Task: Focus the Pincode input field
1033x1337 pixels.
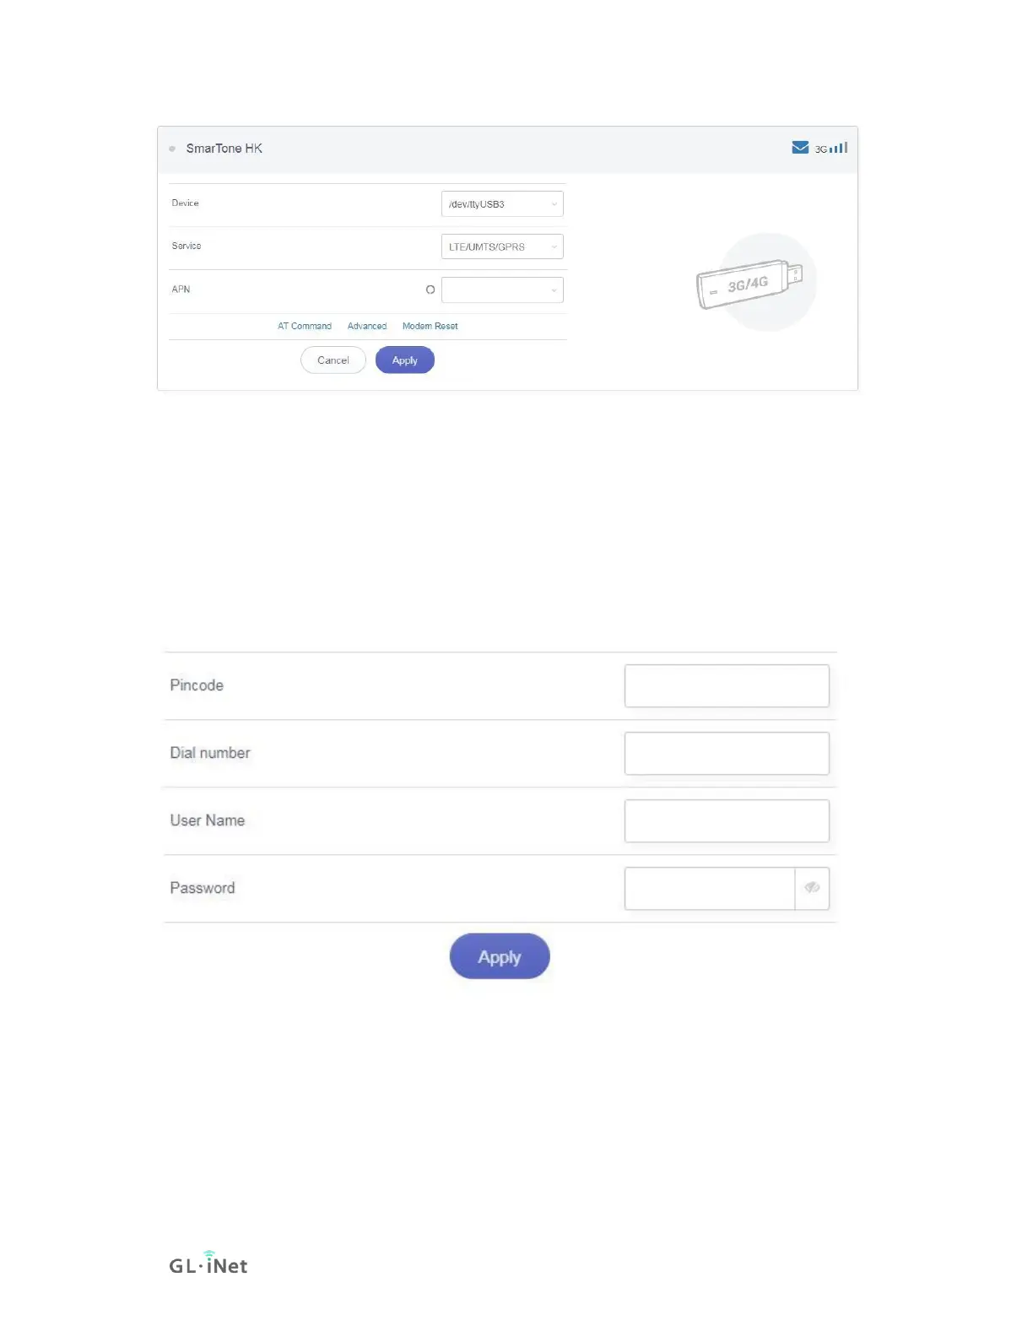Action: point(727,685)
